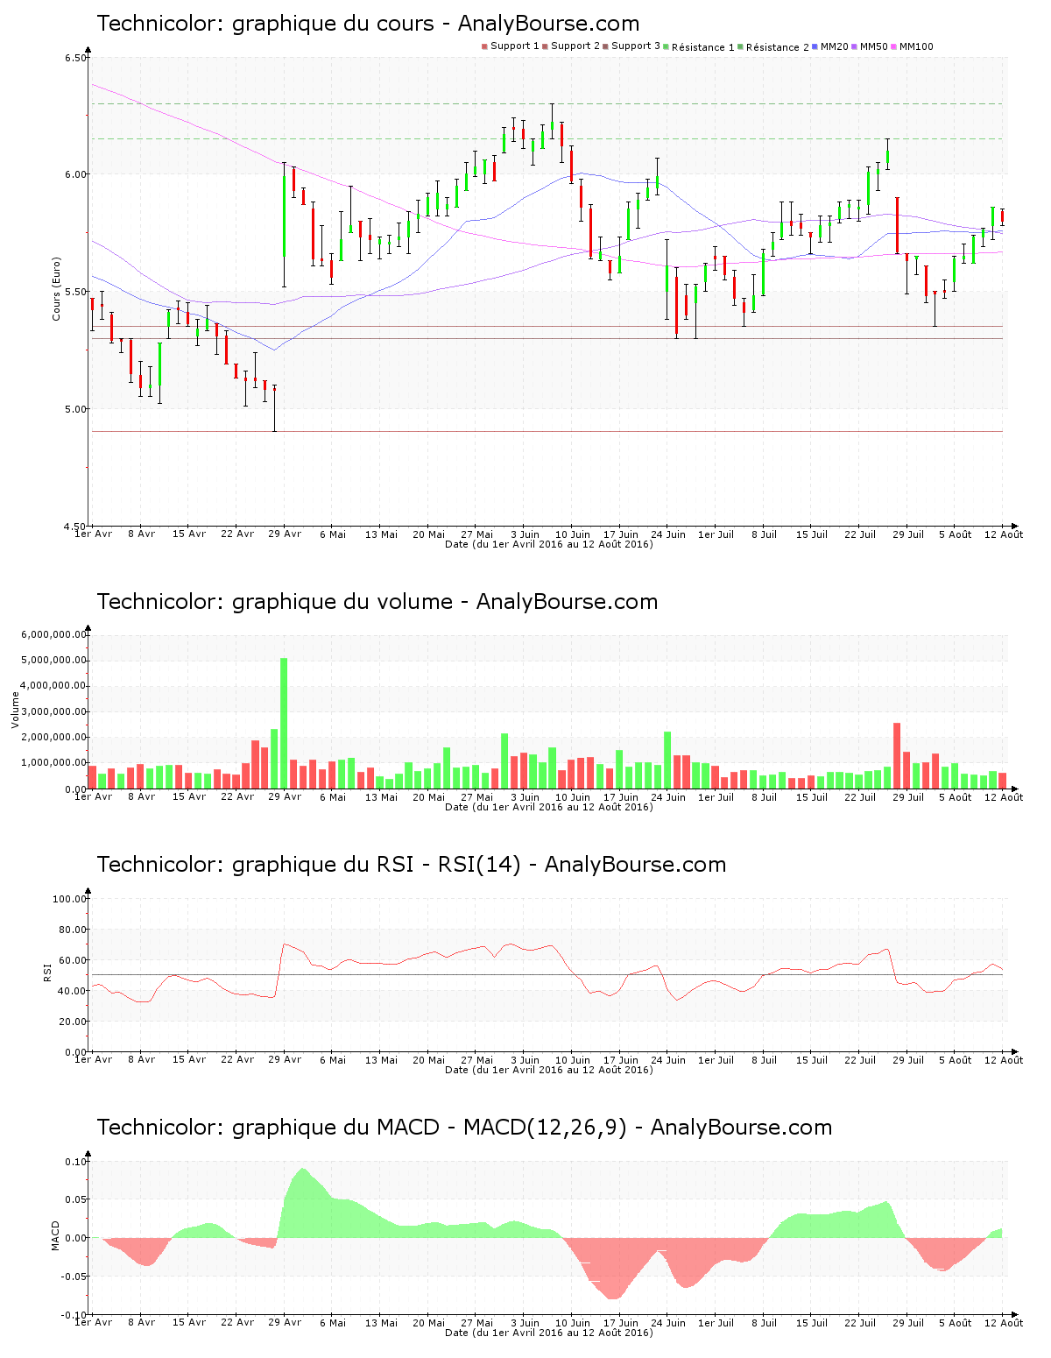Click the 5.50 price axis value
The image size is (1051, 1358).
coord(76,292)
